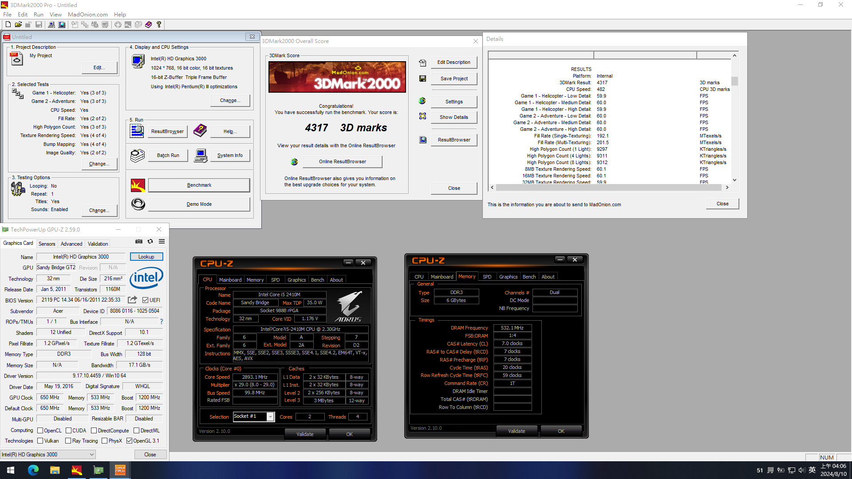Click the globe icon beside Online ResultBrowser
This screenshot has width=852, height=479.
[294, 162]
